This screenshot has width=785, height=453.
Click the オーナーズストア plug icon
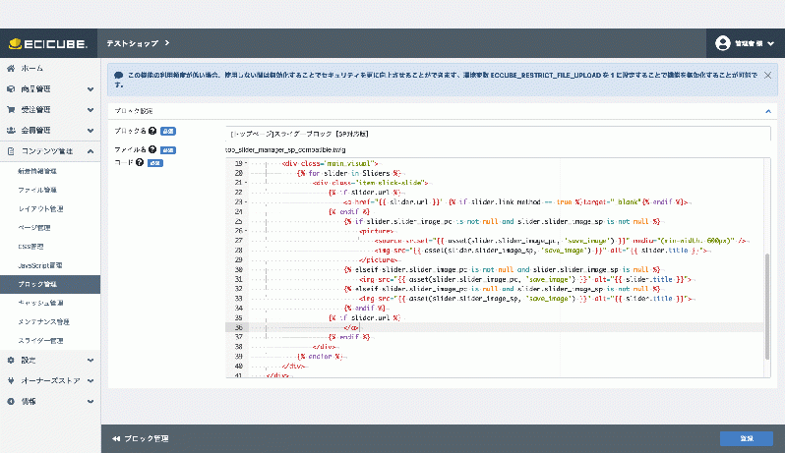click(11, 380)
